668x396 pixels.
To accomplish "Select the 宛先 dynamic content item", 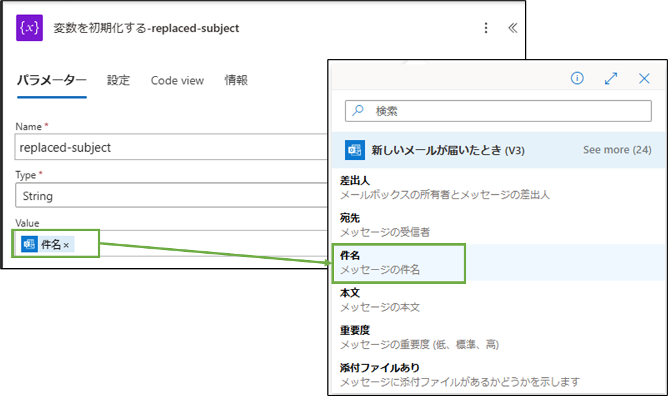I will point(498,225).
